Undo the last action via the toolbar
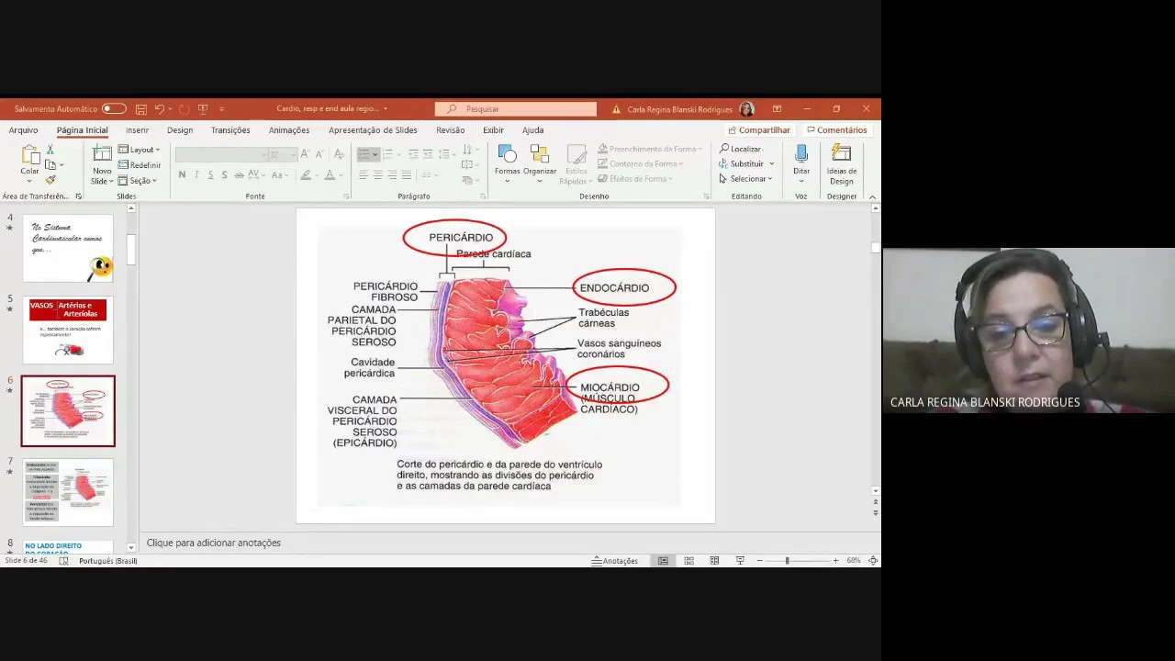Viewport: 1175px width, 661px height. (x=160, y=109)
